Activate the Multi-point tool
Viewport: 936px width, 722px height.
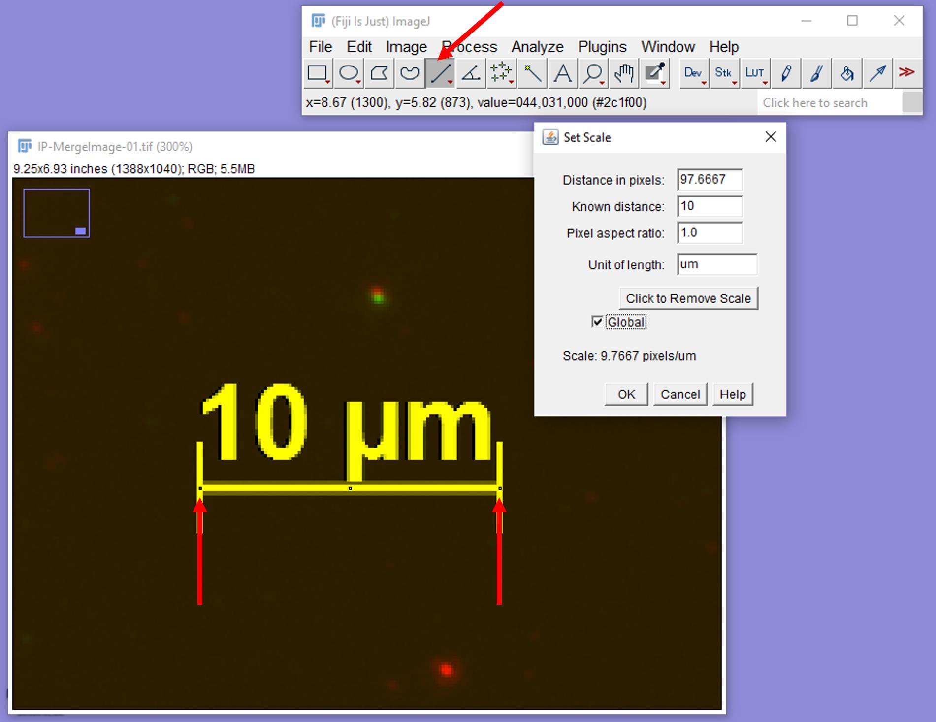(501, 73)
